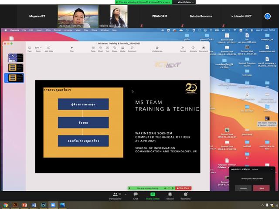
Task: Open Word from the taskbar
Action: (34, 205)
